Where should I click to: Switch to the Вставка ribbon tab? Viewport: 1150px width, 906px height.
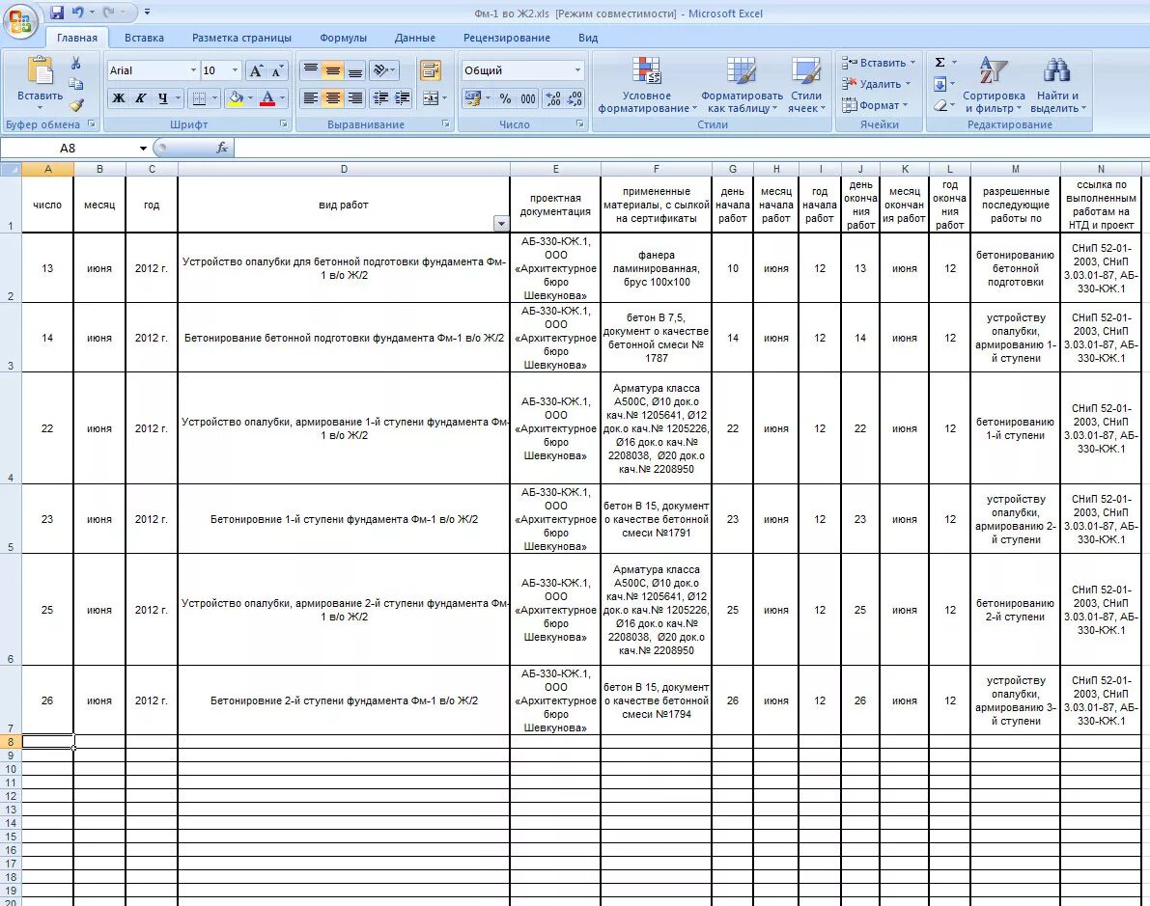point(144,38)
